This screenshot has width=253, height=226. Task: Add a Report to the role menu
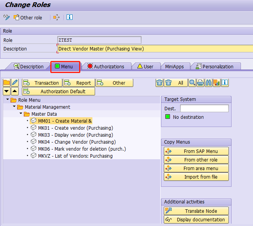coord(79,83)
